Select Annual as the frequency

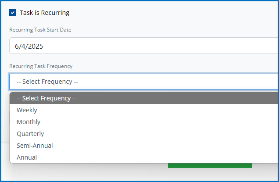point(27,157)
